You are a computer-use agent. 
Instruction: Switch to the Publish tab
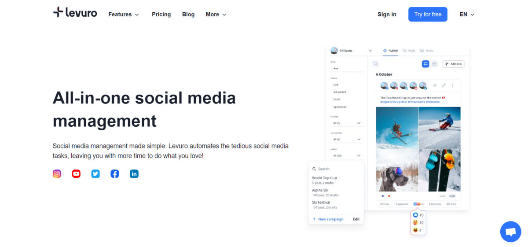click(390, 51)
